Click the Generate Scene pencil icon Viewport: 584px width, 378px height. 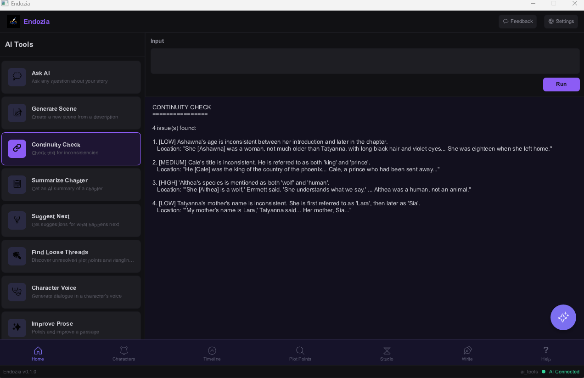click(x=17, y=113)
